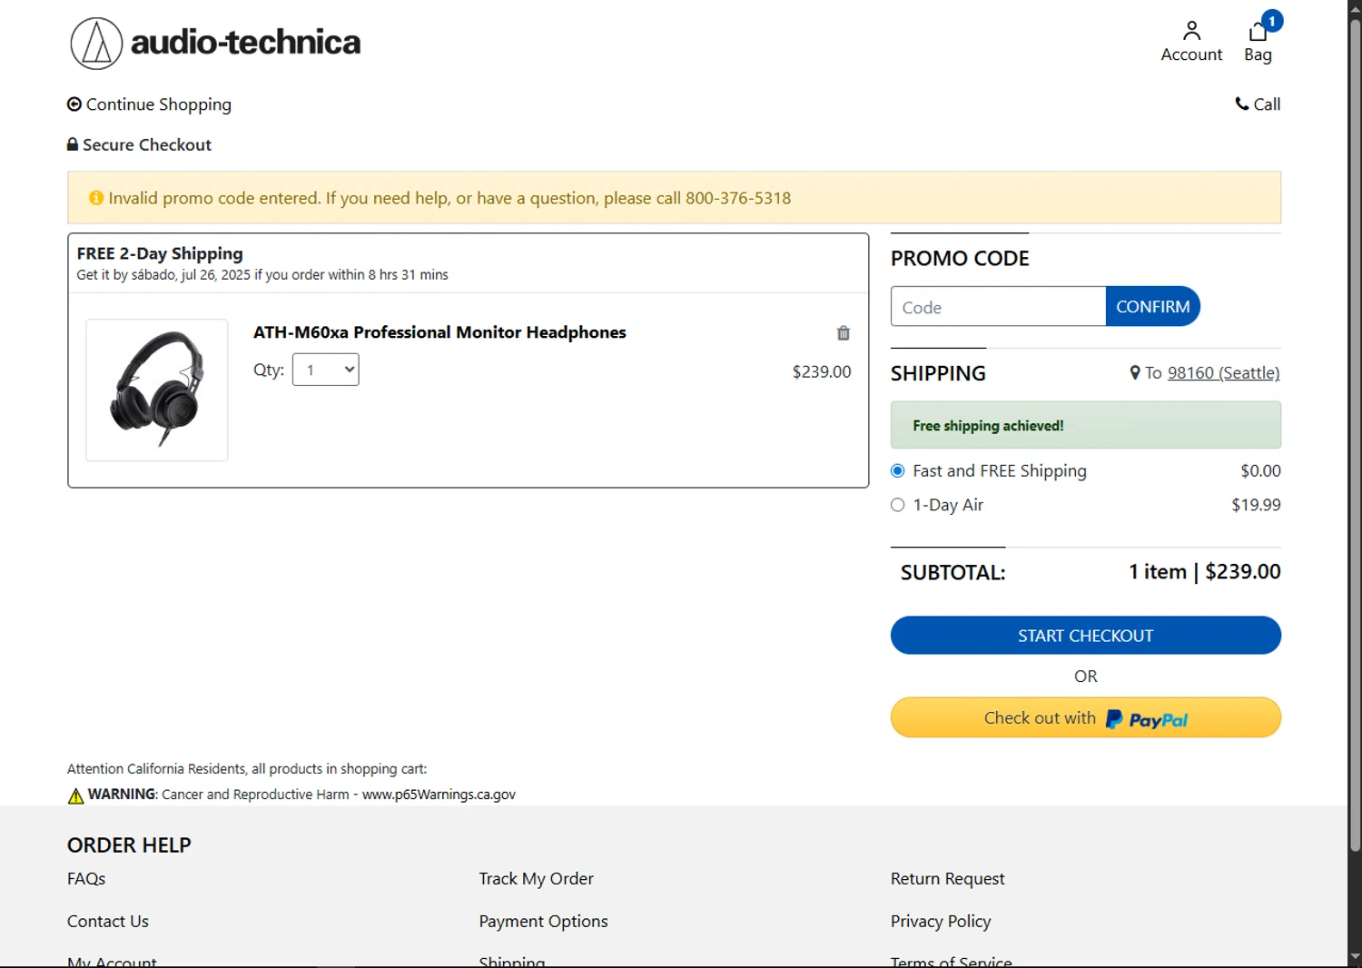Viewport: 1362px width, 968px height.
Task: Click the $239.00 item price
Action: (x=821, y=371)
